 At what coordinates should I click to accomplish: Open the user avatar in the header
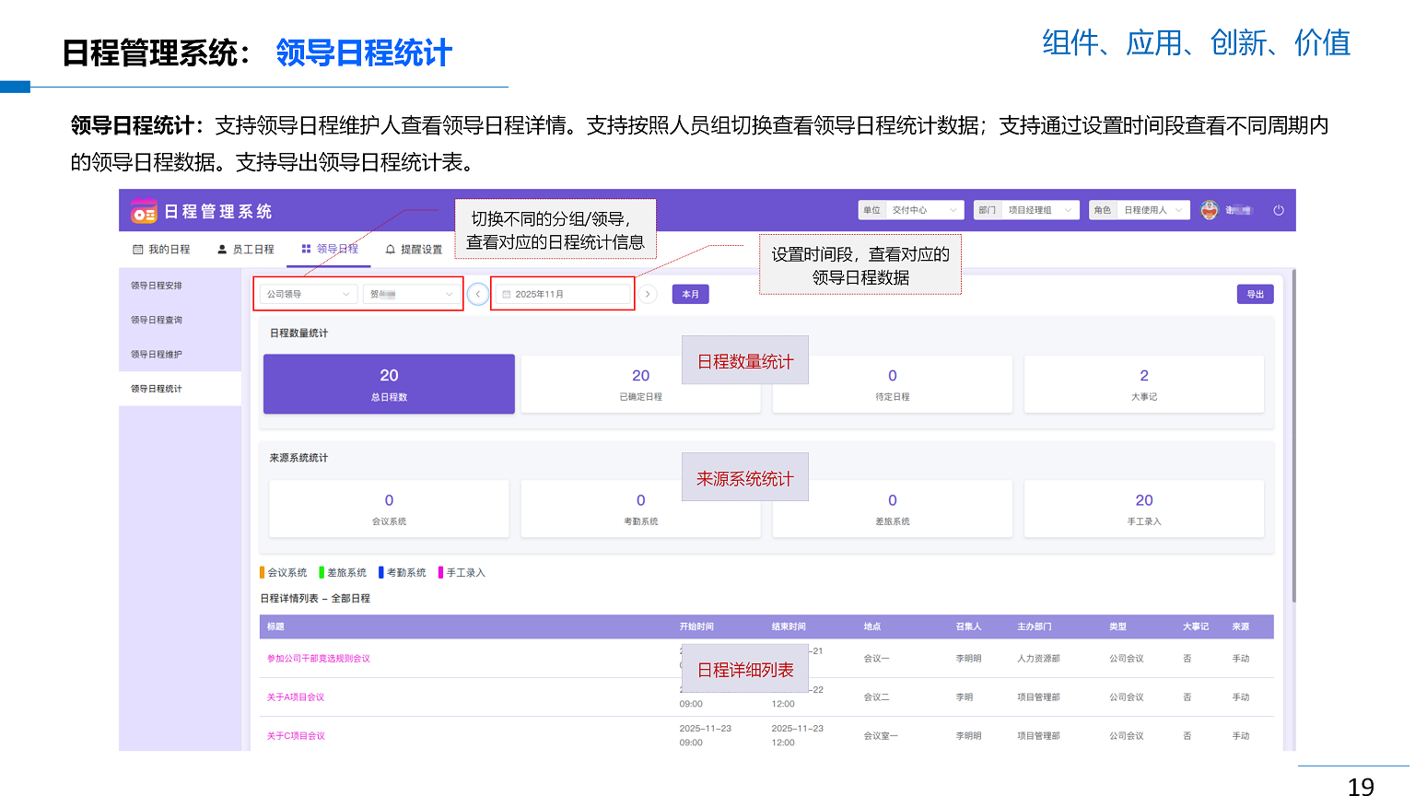click(x=1210, y=210)
